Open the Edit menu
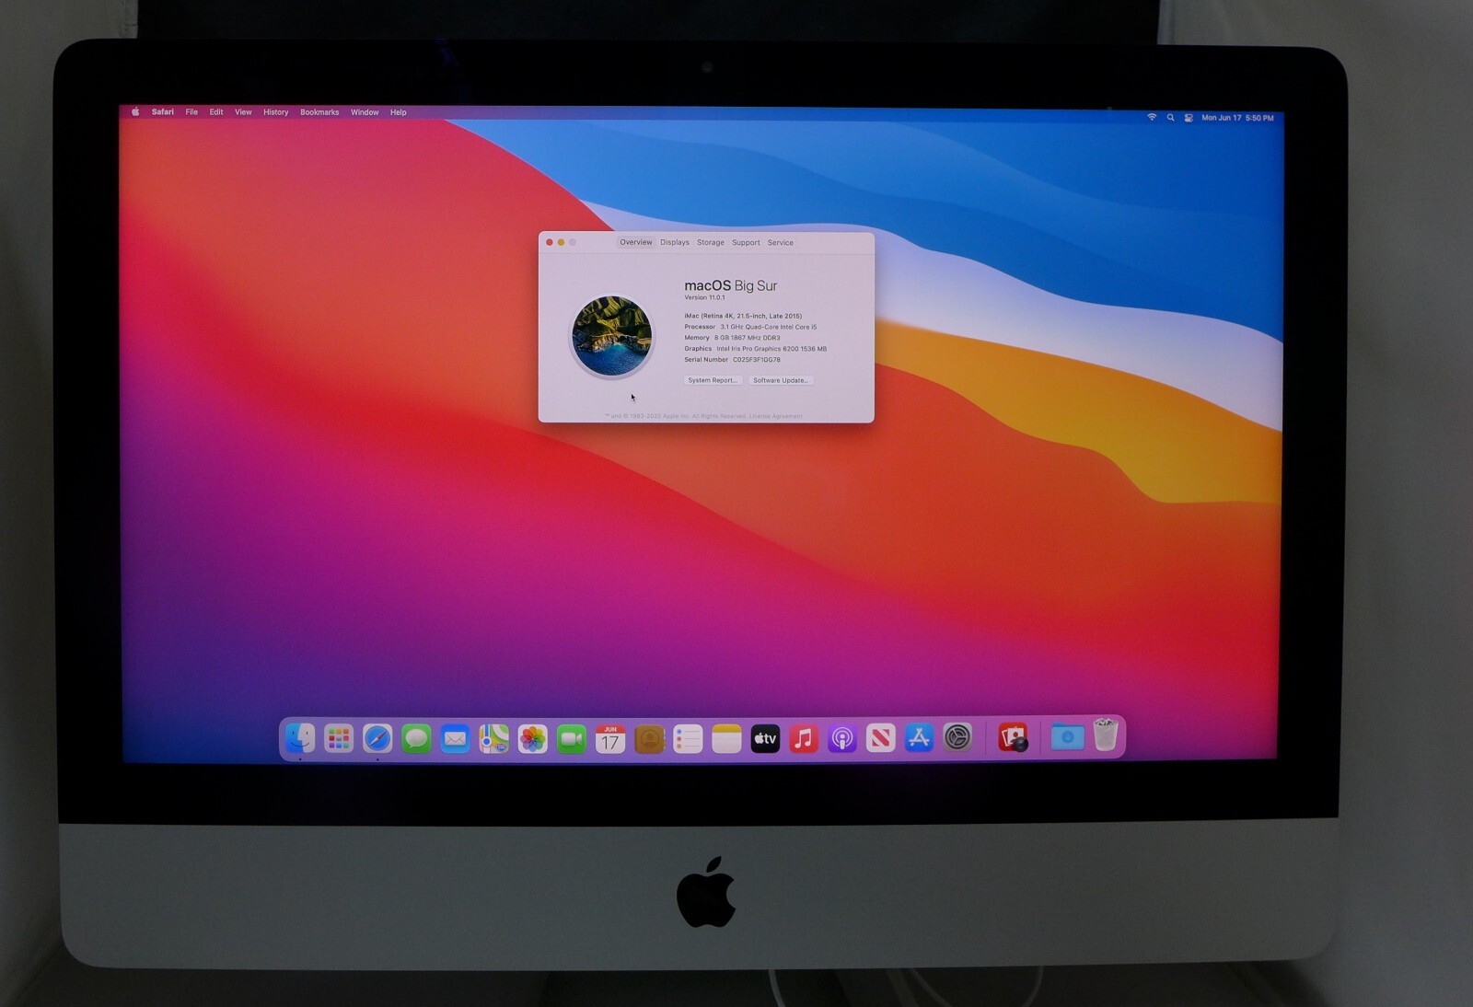The image size is (1473, 1007). [x=216, y=112]
